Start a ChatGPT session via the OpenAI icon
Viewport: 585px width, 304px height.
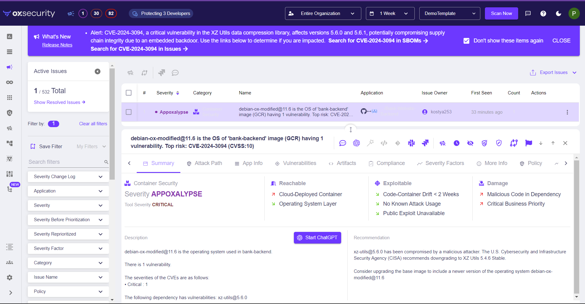point(356,143)
